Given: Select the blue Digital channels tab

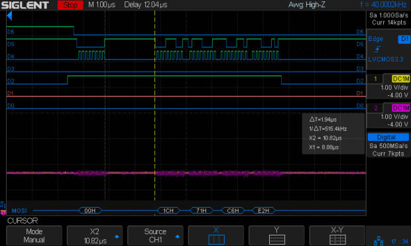Looking at the screenshot, I should click(x=388, y=138).
